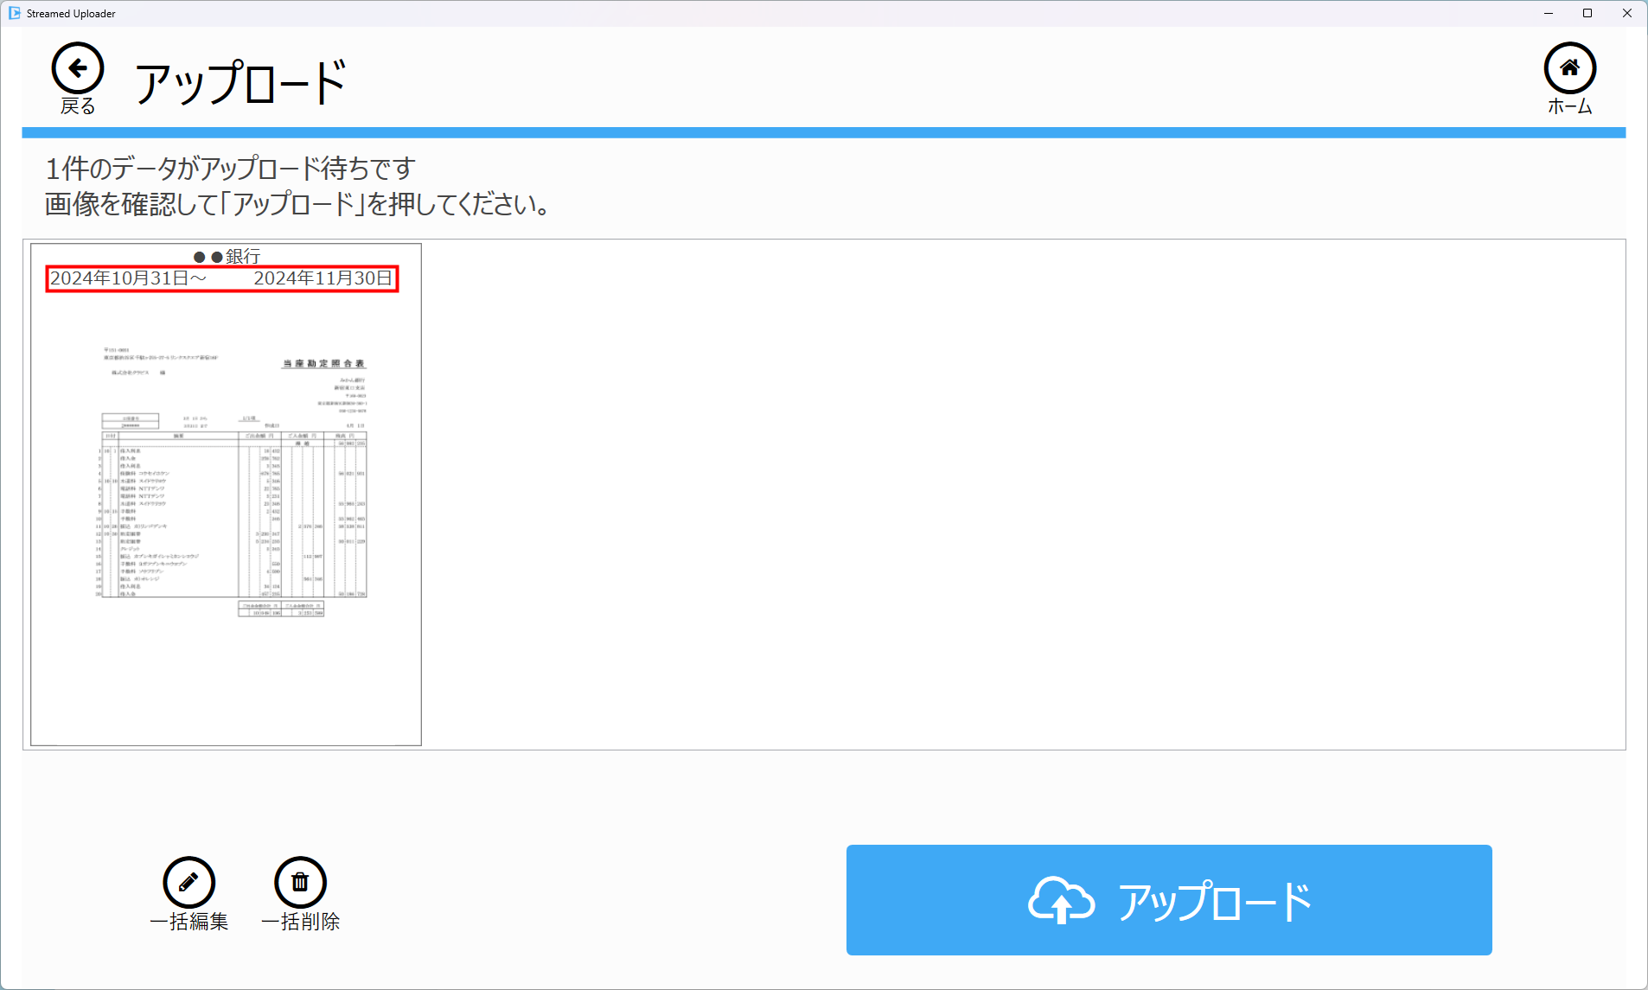Go to the home screen icon

pos(1569,68)
